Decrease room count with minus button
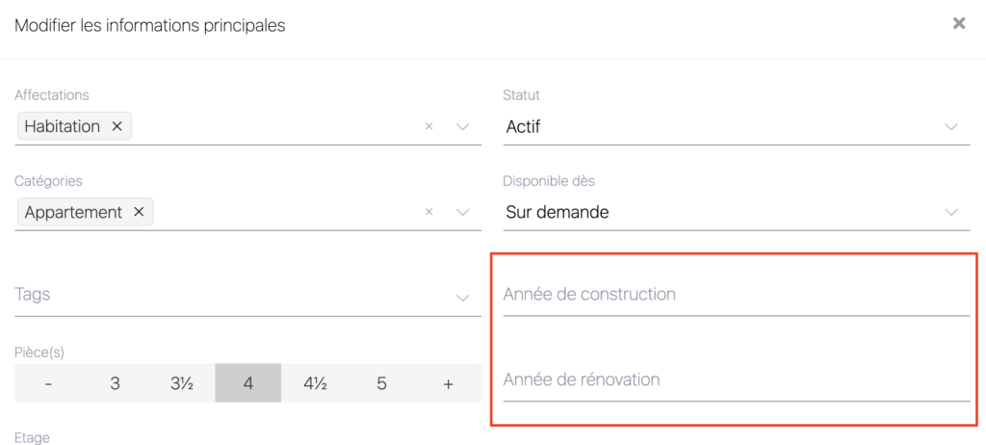 point(48,383)
